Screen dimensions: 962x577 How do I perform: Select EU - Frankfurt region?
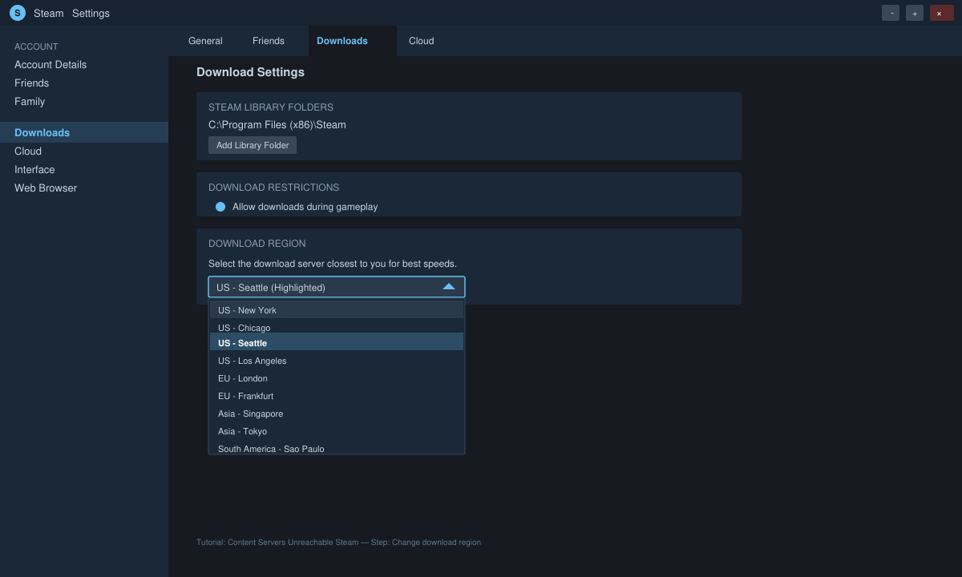click(337, 396)
